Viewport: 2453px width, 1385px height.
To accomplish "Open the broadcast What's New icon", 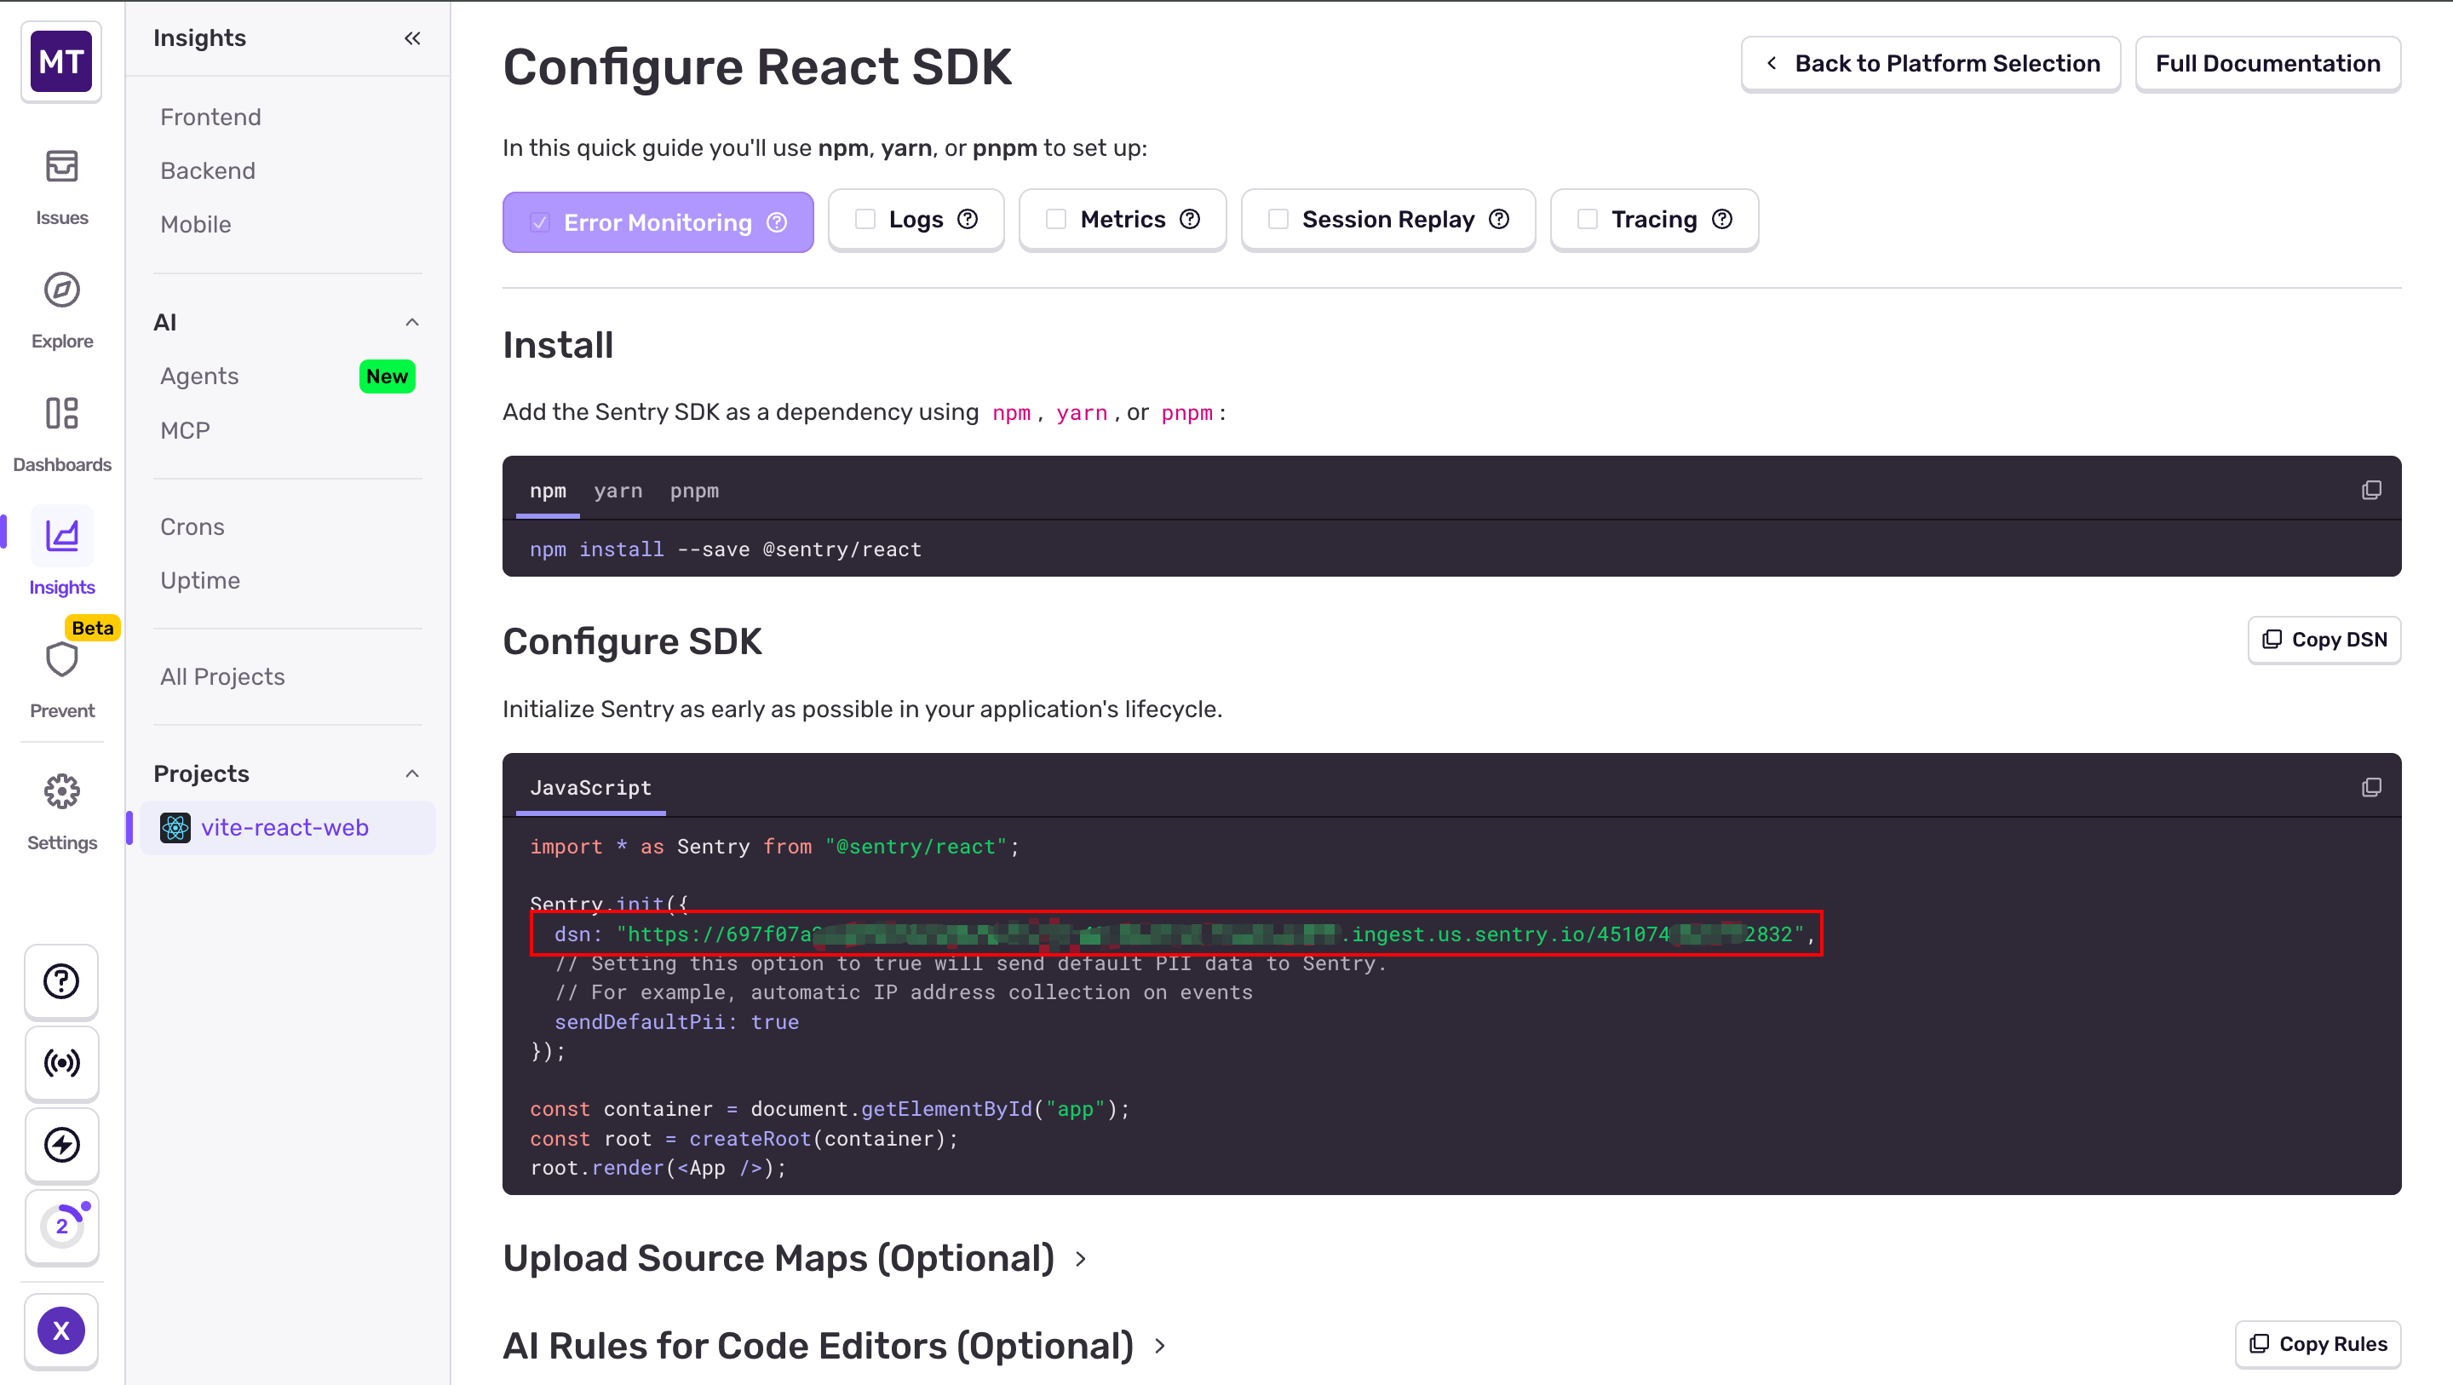I will [x=62, y=1063].
